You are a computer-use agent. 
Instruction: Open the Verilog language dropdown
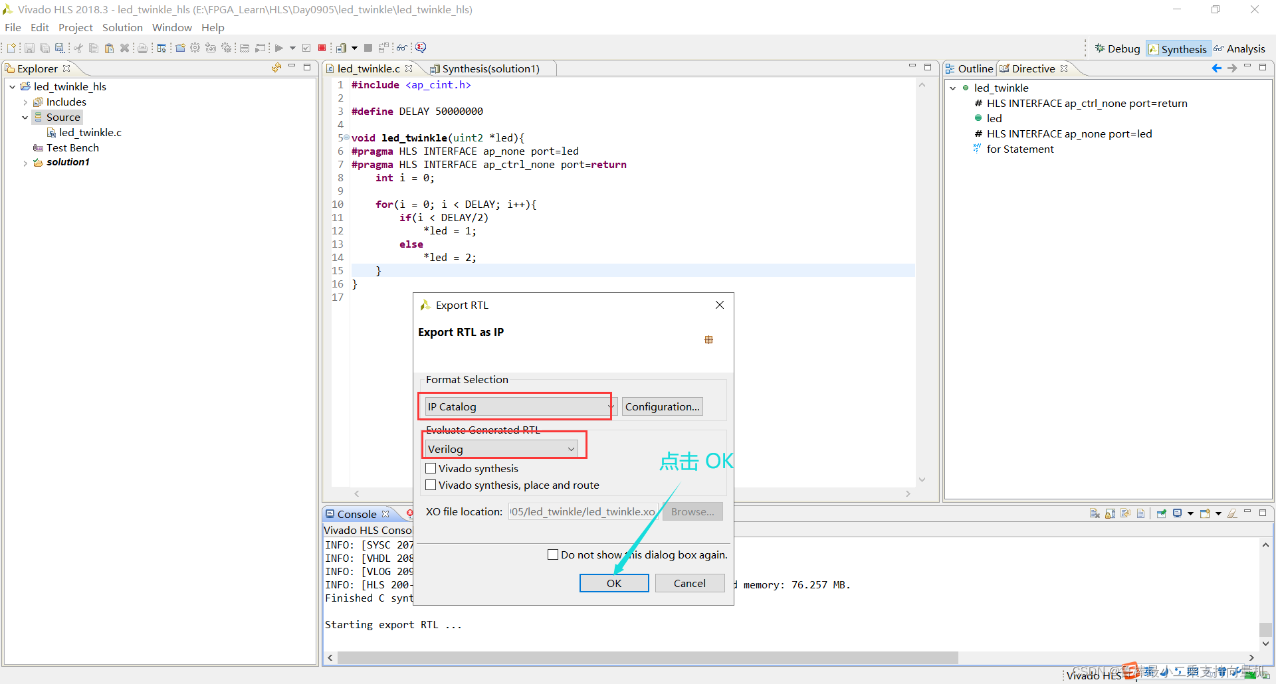tap(501, 449)
